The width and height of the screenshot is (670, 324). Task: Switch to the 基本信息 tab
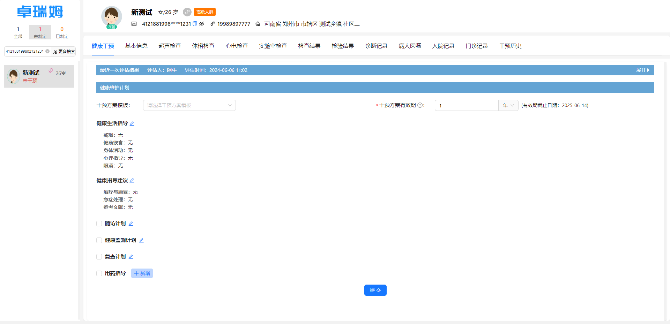click(136, 46)
